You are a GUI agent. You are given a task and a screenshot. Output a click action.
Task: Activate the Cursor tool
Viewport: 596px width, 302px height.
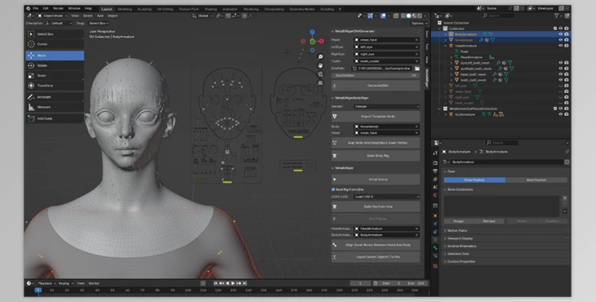(x=55, y=44)
